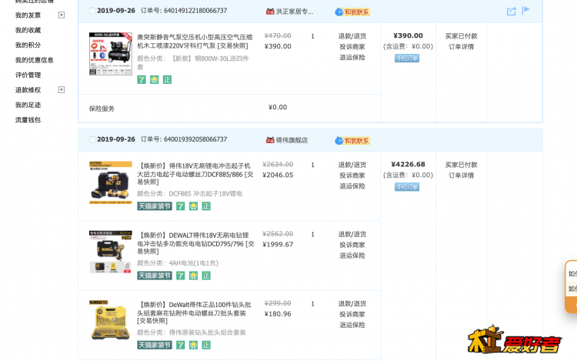Click 投诉商家 for DCD795 drill item
Viewport: 577px width, 361px height.
[x=352, y=245]
